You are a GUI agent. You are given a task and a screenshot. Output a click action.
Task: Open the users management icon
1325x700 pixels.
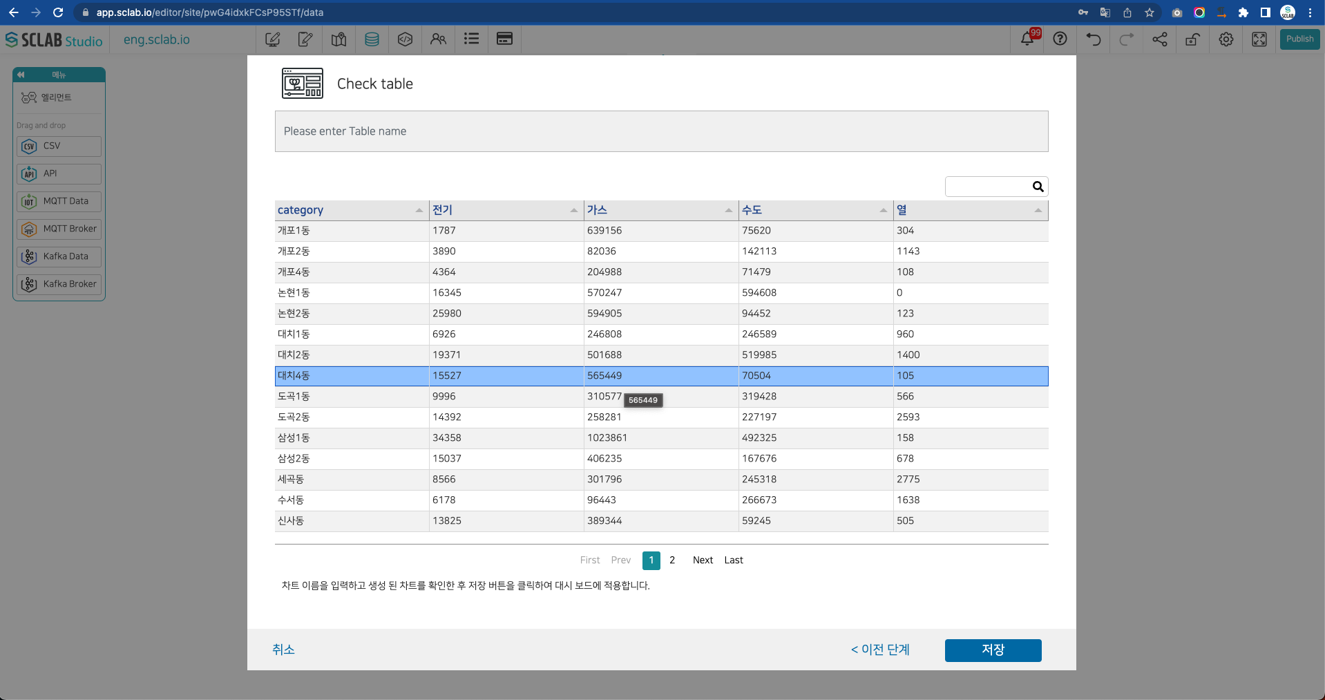pos(438,39)
